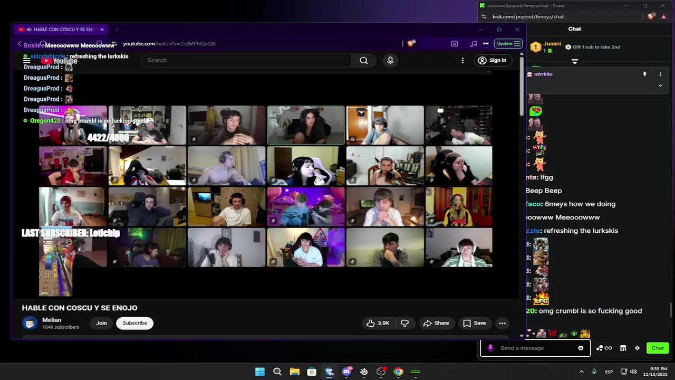Activate YouTube voice search microphone
The image size is (675, 380).
point(390,60)
